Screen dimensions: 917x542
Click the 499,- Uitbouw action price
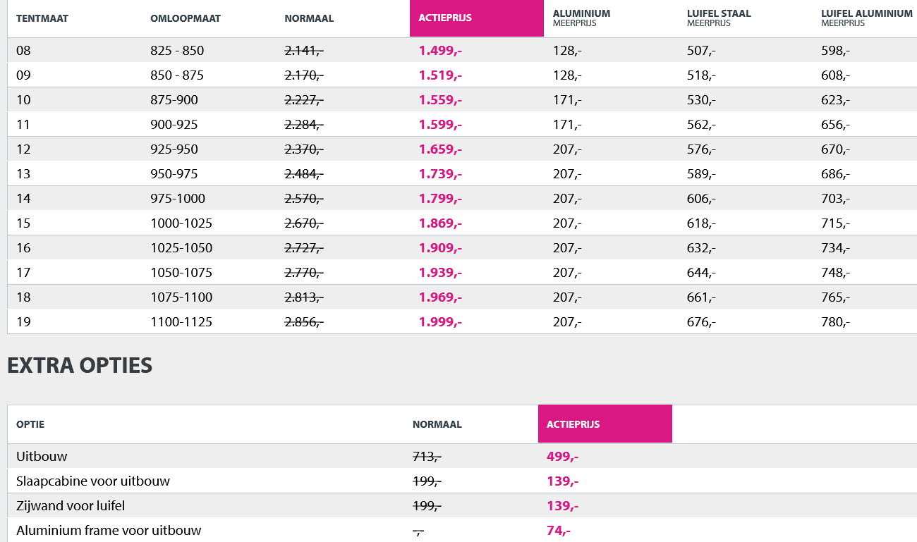pyautogui.click(x=562, y=456)
